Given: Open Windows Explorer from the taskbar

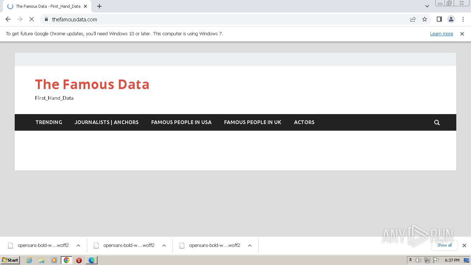Looking at the screenshot, I should tap(42, 260).
